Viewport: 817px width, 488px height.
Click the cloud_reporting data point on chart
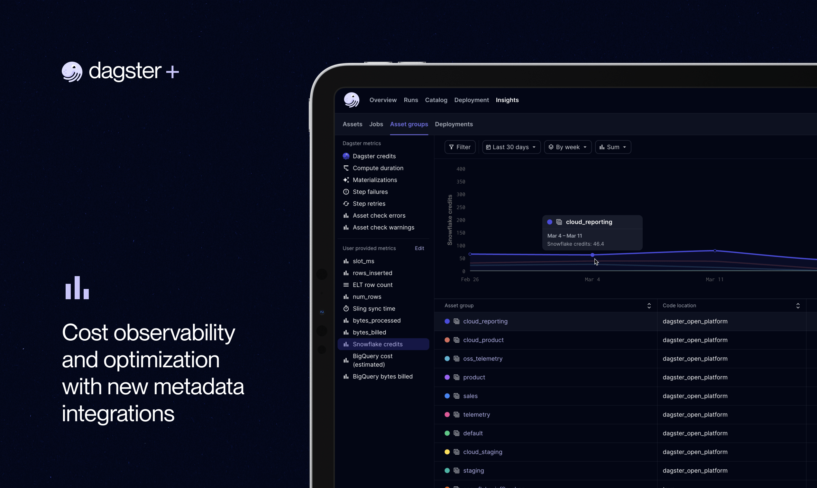(592, 255)
